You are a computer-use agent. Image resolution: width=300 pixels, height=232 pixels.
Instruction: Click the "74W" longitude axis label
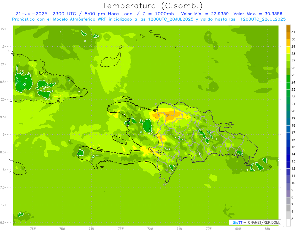(91, 229)
